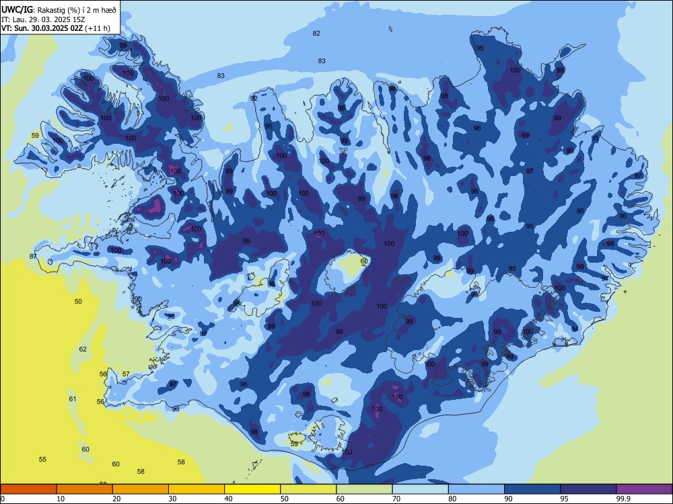The height and width of the screenshot is (504, 673).
Task: Click the '10' legend tick label
Action: 61,499
